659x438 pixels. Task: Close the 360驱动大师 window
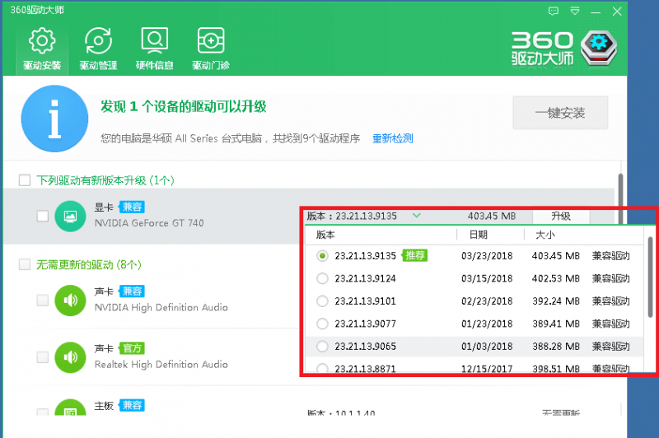coord(616,12)
